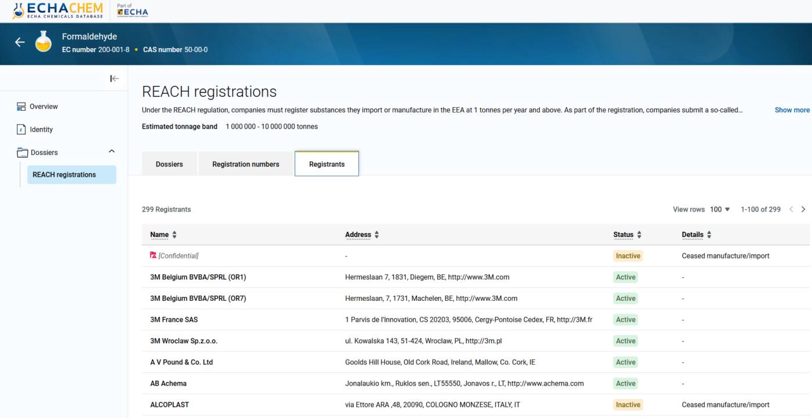Click the ECHA parent site logo
This screenshot has height=418, width=812.
pyautogui.click(x=132, y=10)
